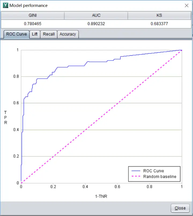Click the Y application icon in title bar
Viewport: 193px width, 216px height.
point(6,5)
